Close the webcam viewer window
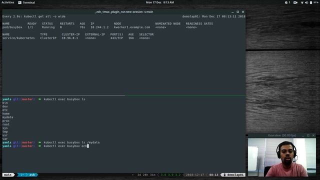Viewport: 320px width, 180px height. pyautogui.click(x=313, y=135)
